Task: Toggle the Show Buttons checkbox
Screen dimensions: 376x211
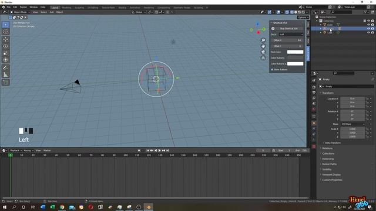Action: tap(272, 70)
